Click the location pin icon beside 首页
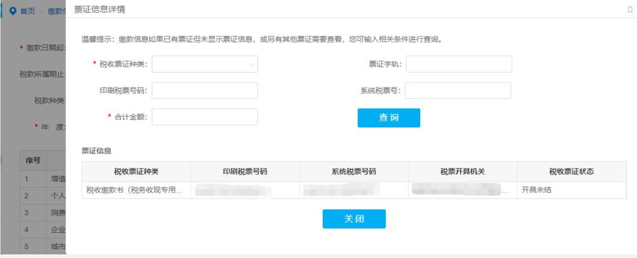 [x=11, y=11]
